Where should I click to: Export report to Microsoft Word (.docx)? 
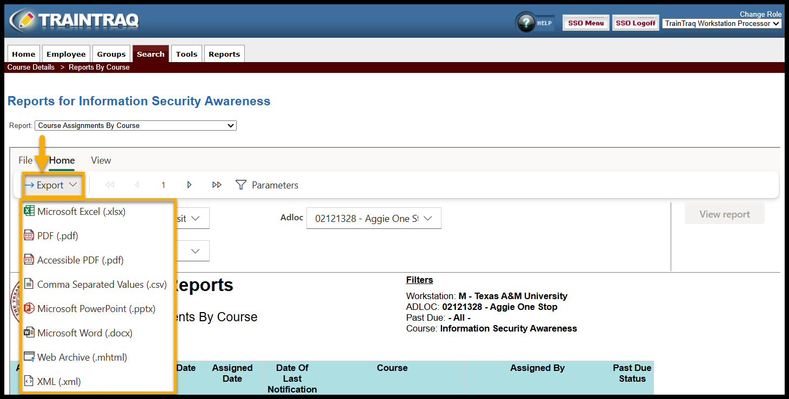(x=84, y=333)
